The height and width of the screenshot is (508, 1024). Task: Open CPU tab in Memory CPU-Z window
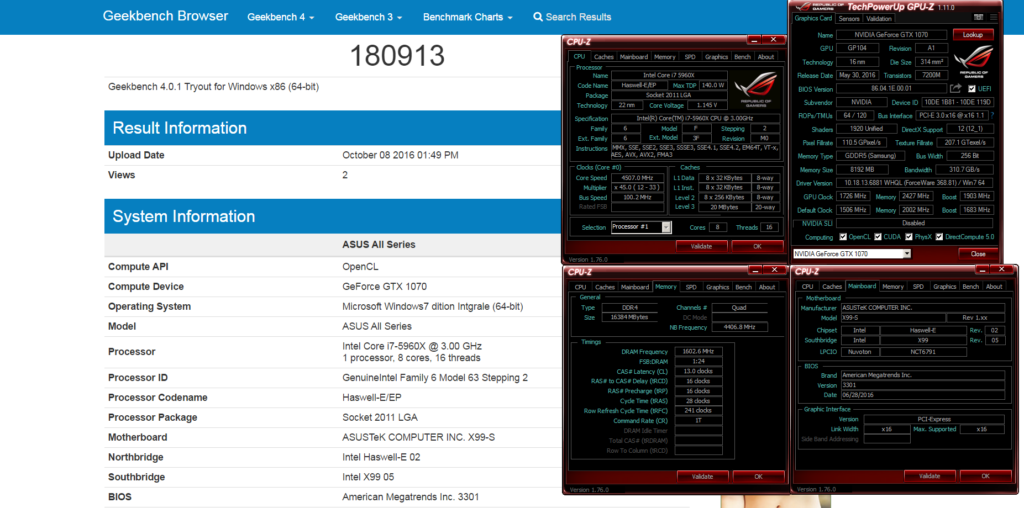pyautogui.click(x=580, y=287)
